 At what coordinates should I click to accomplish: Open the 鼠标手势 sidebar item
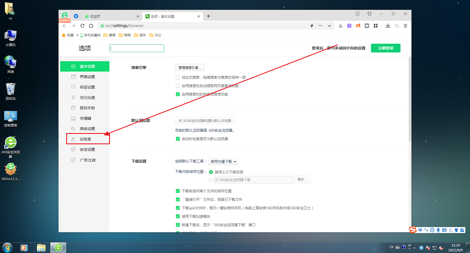[85, 108]
